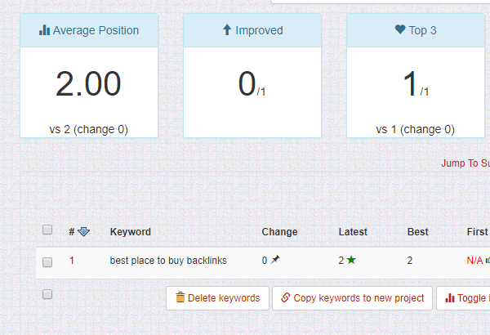Click the link icon on Copy keywords button
This screenshot has height=335, width=490.
(286, 297)
